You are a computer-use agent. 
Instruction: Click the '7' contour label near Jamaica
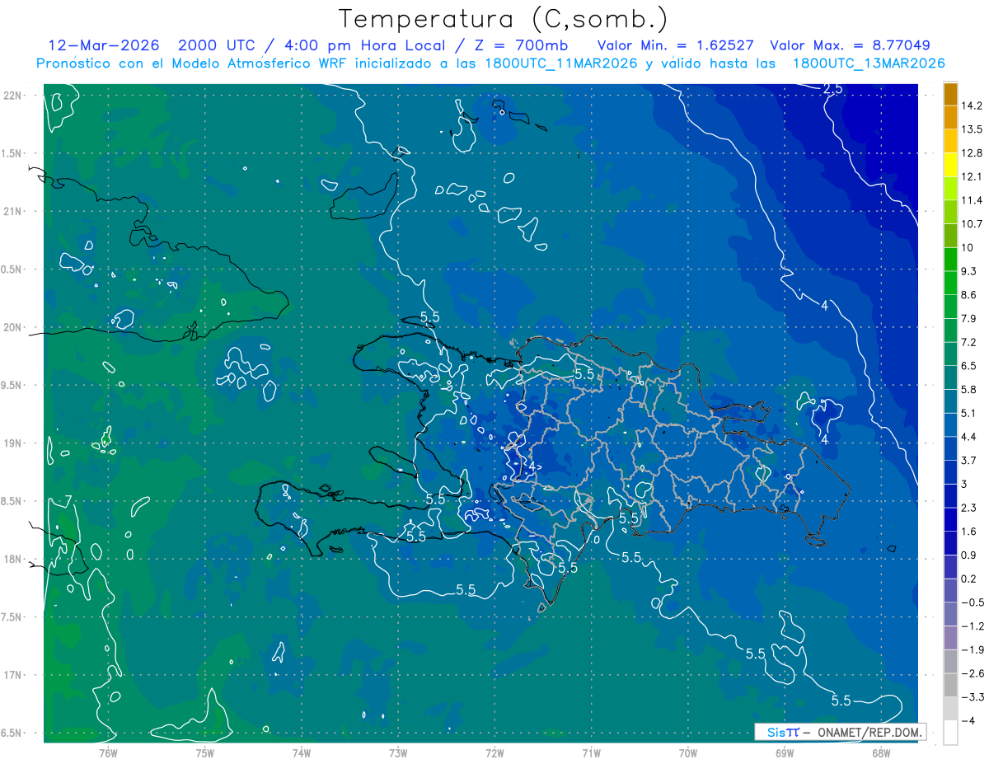[x=68, y=500]
